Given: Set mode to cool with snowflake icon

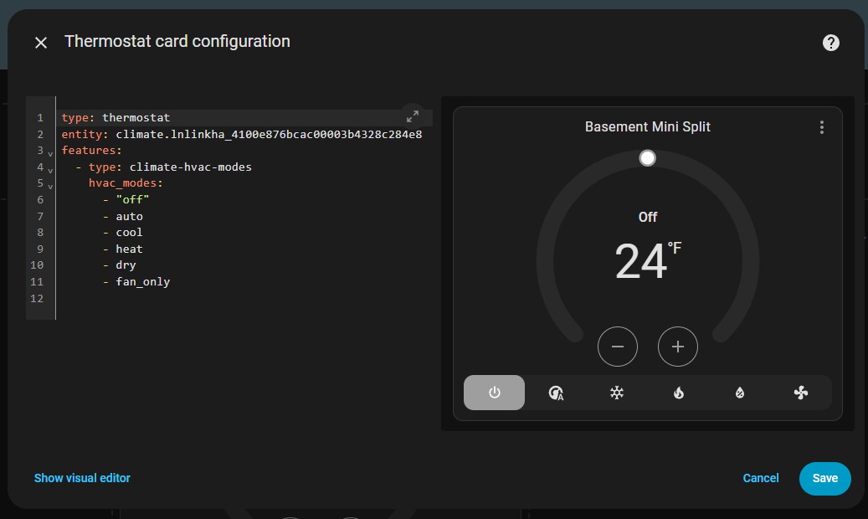Looking at the screenshot, I should tap(617, 393).
